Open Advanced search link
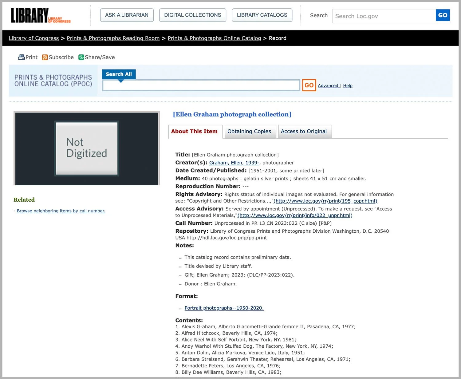The image size is (461, 379). tap(328, 86)
